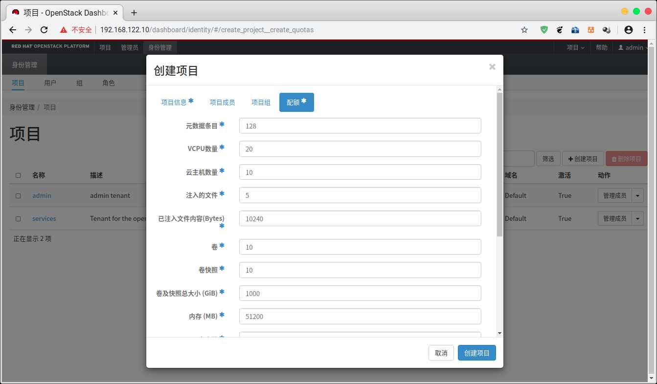Click the dialog vertical scrollbar thumb

(499, 165)
